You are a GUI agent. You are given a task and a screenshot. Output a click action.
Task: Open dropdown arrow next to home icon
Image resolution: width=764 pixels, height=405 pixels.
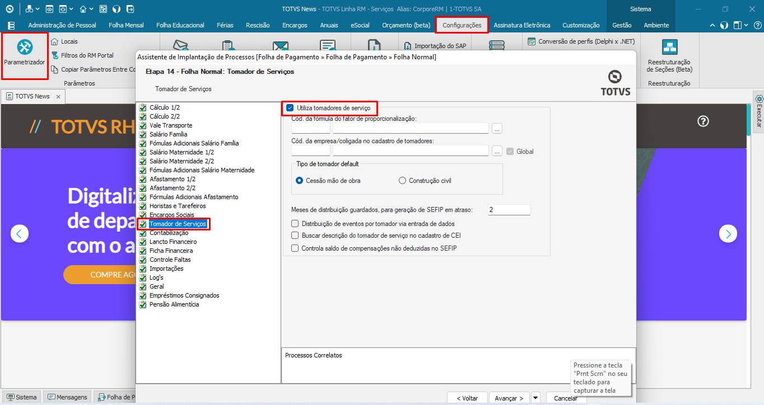(x=91, y=10)
